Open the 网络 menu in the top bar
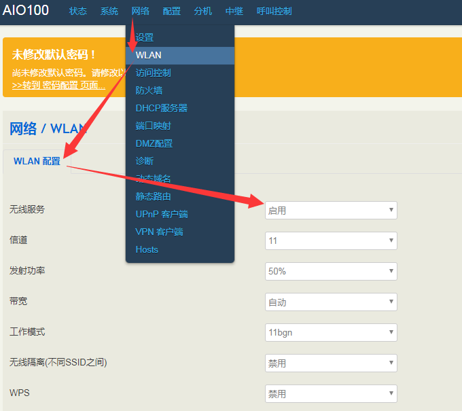The image size is (462, 411). click(x=140, y=11)
